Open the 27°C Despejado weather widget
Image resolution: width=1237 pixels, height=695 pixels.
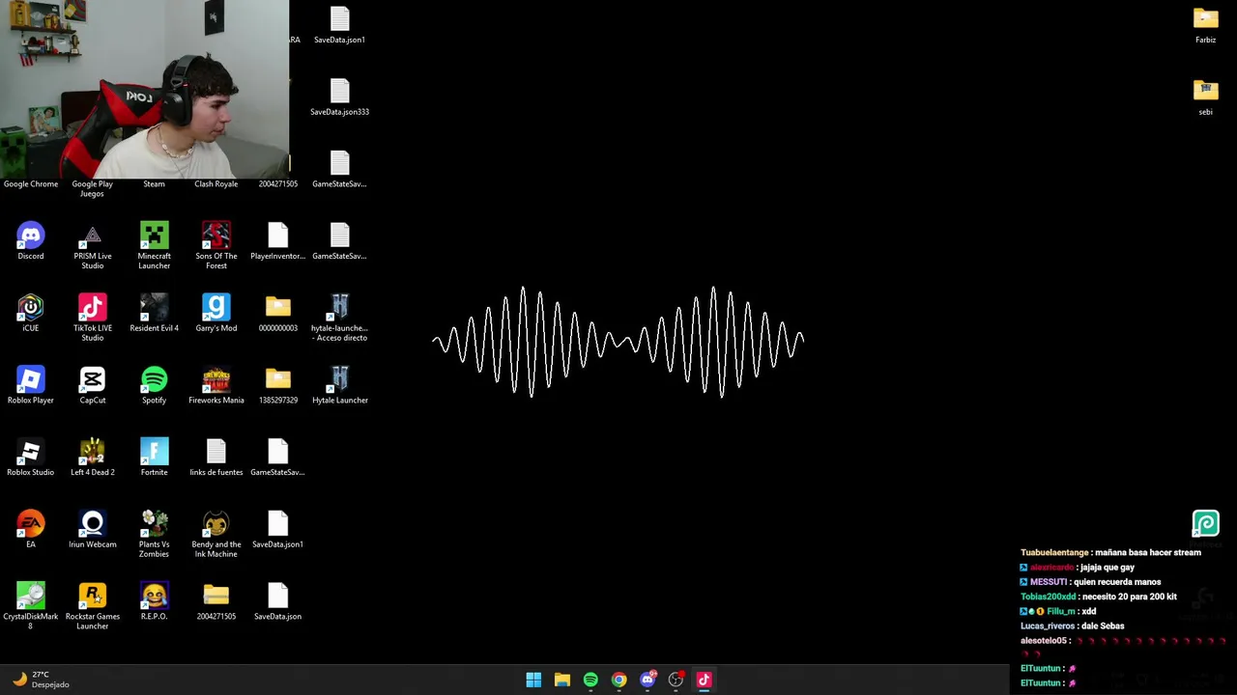[x=41, y=680]
